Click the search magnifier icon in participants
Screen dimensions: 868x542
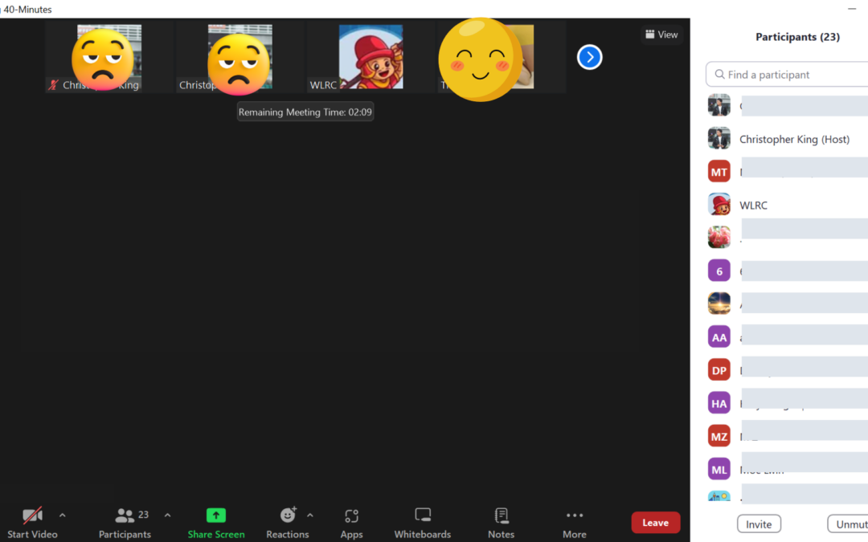click(x=719, y=74)
